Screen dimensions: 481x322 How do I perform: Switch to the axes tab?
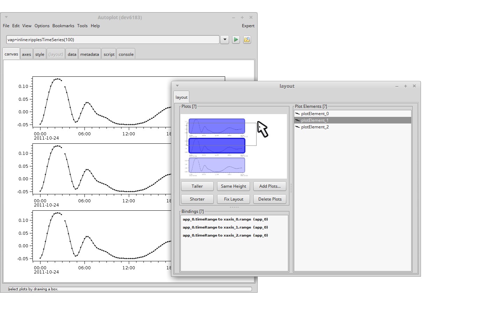pos(27,54)
